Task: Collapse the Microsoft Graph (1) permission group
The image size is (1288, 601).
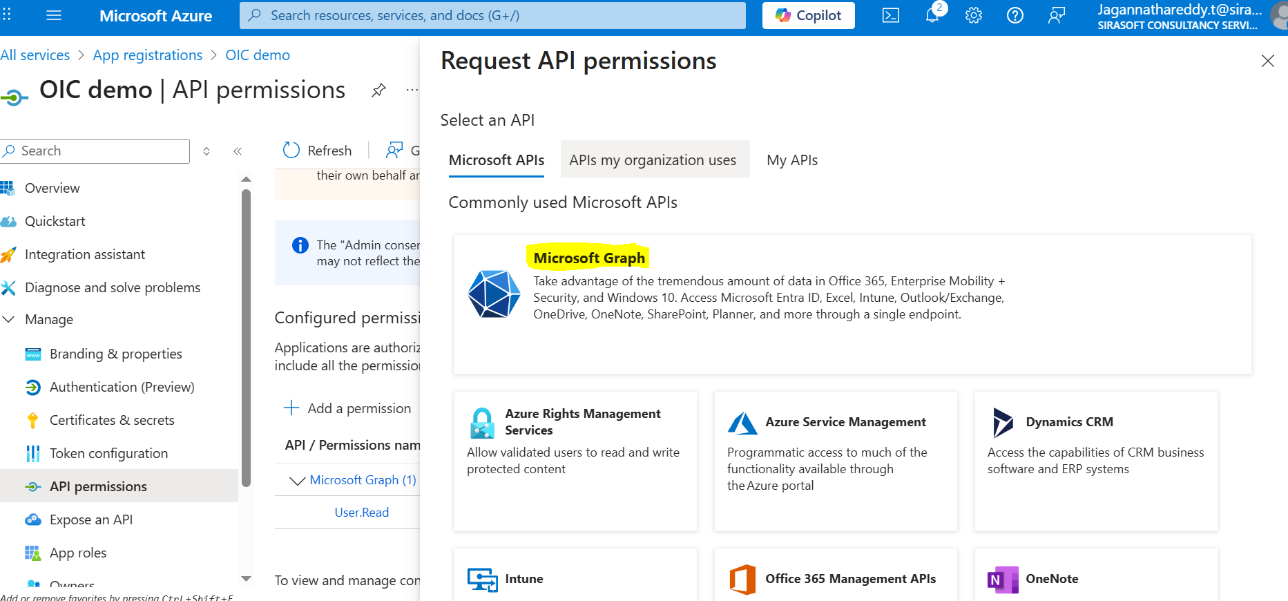Action: (298, 480)
